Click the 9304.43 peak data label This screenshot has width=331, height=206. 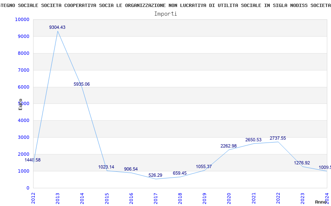pyautogui.click(x=57, y=27)
